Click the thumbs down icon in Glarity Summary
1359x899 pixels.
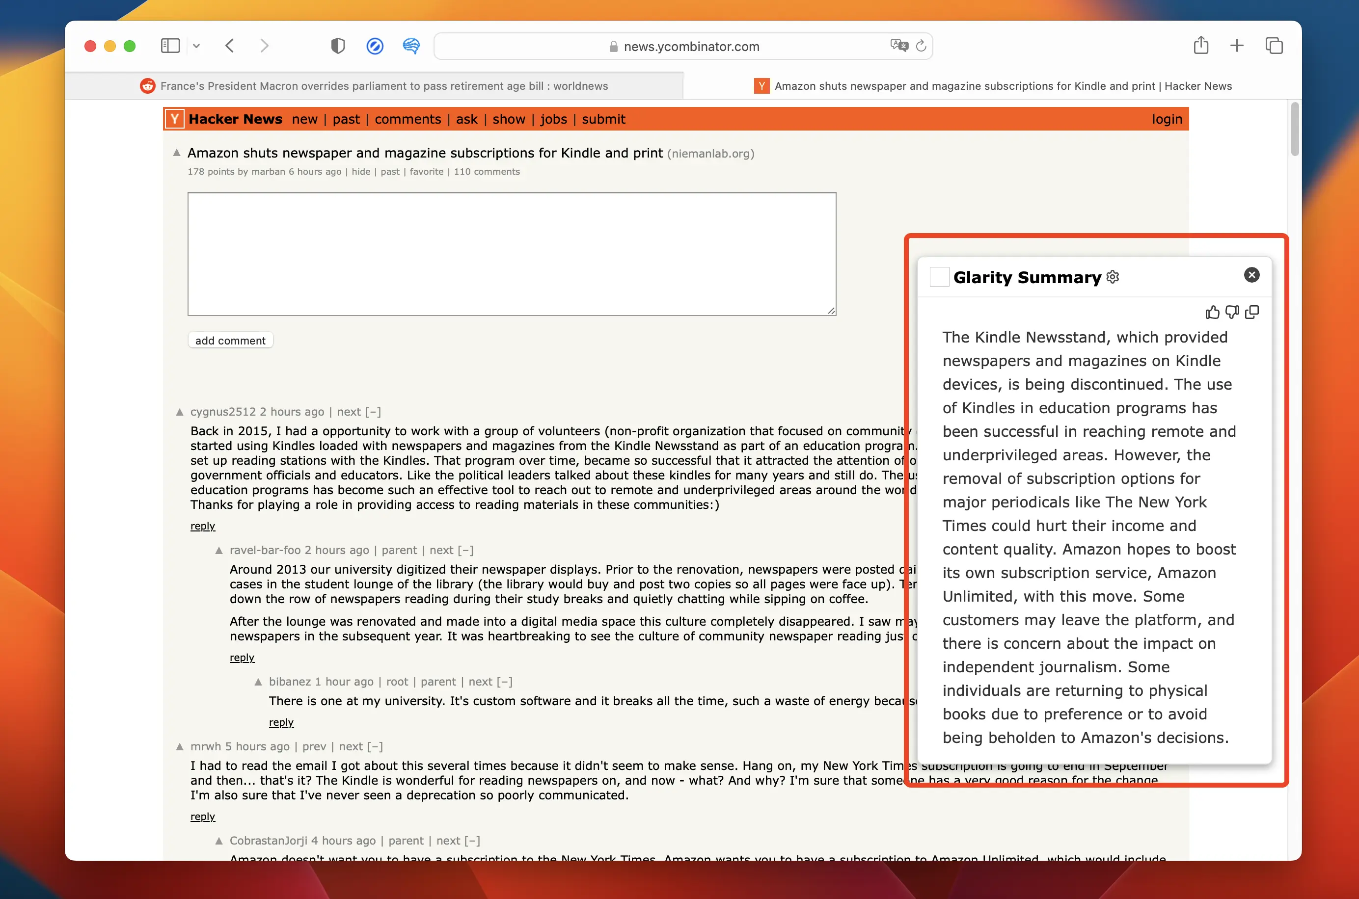pyautogui.click(x=1232, y=312)
